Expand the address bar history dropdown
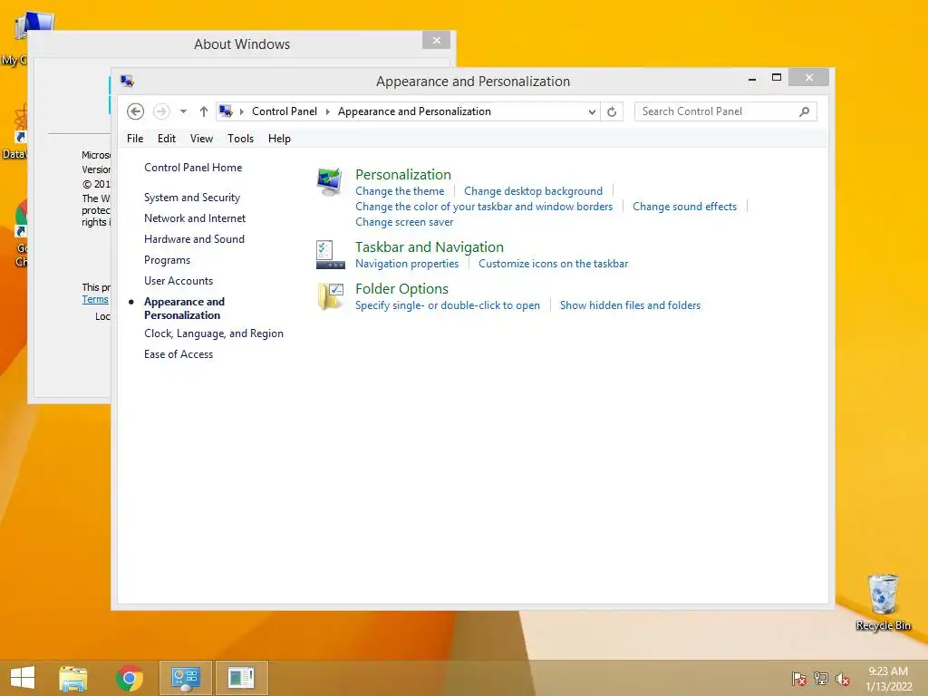The width and height of the screenshot is (928, 696). tap(592, 111)
